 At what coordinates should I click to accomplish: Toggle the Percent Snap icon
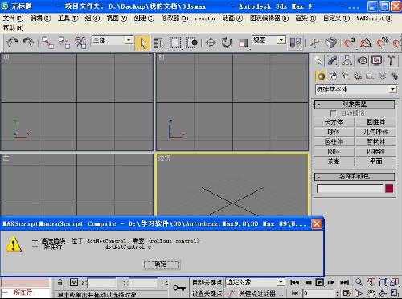click(x=382, y=43)
